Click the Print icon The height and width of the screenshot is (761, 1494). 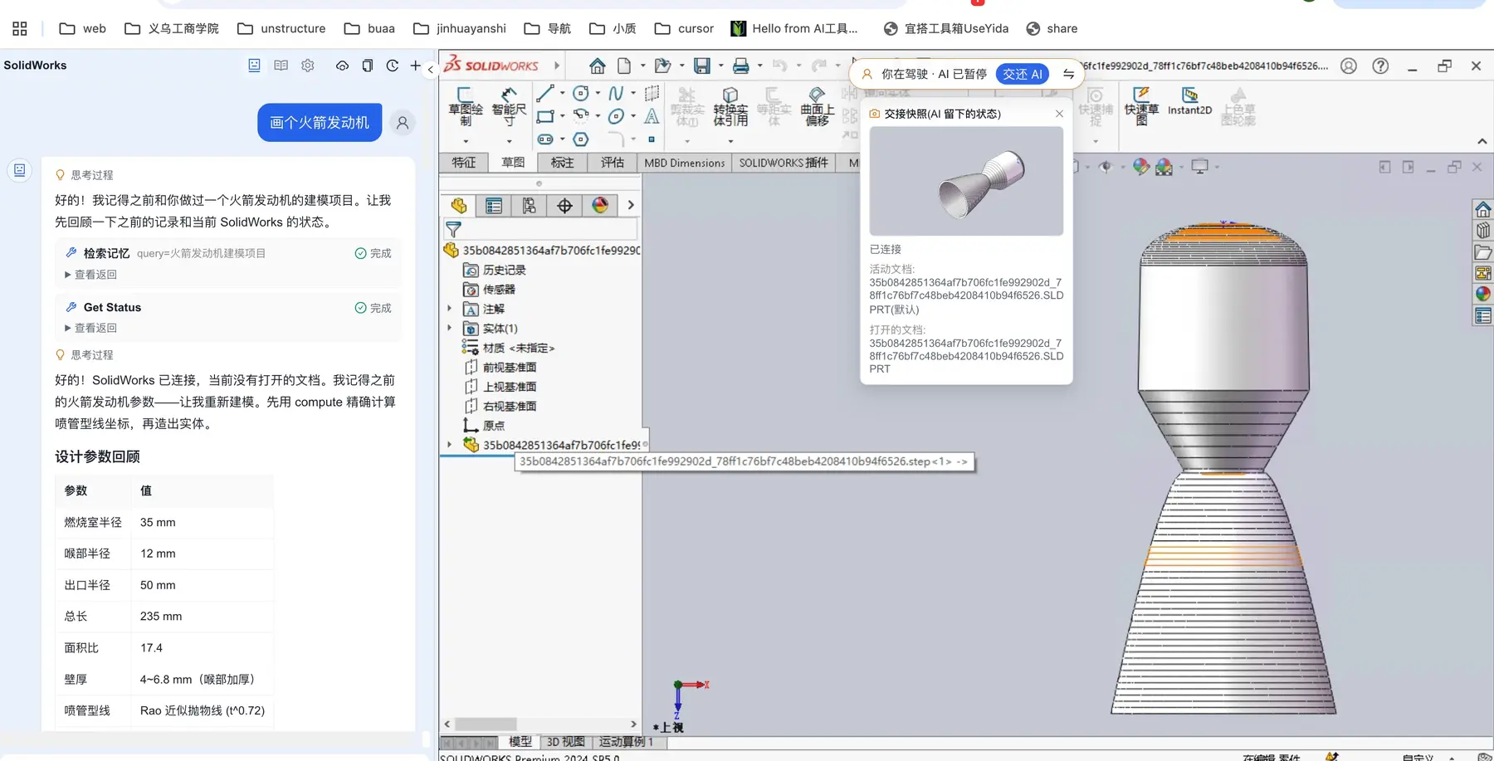click(741, 66)
